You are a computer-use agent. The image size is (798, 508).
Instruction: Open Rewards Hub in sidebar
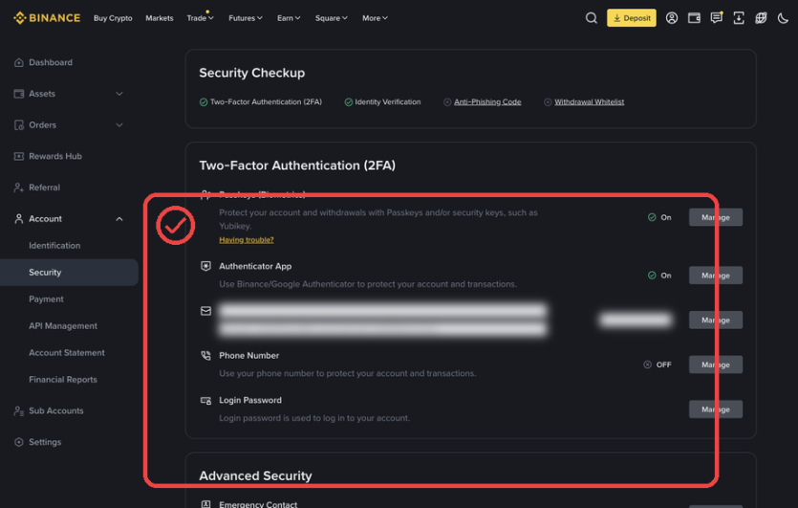click(55, 156)
